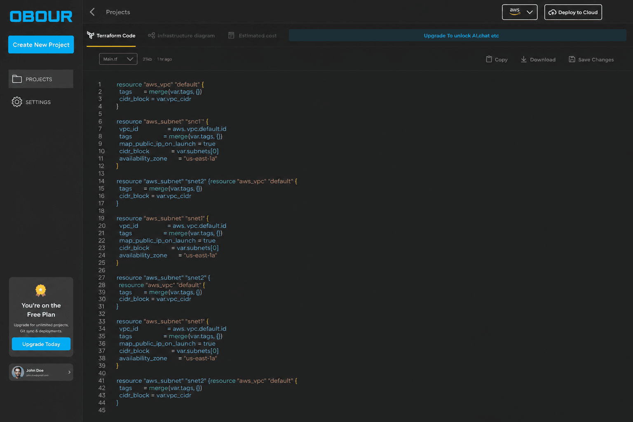Click the Deploy to Cloud button
Image resolution: width=633 pixels, height=422 pixels.
pyautogui.click(x=573, y=12)
